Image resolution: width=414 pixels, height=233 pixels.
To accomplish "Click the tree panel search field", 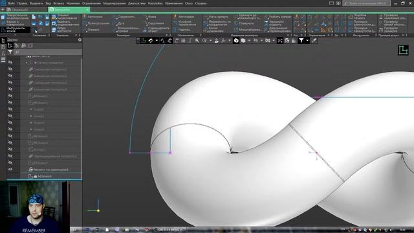I will pyautogui.click(x=47, y=52).
